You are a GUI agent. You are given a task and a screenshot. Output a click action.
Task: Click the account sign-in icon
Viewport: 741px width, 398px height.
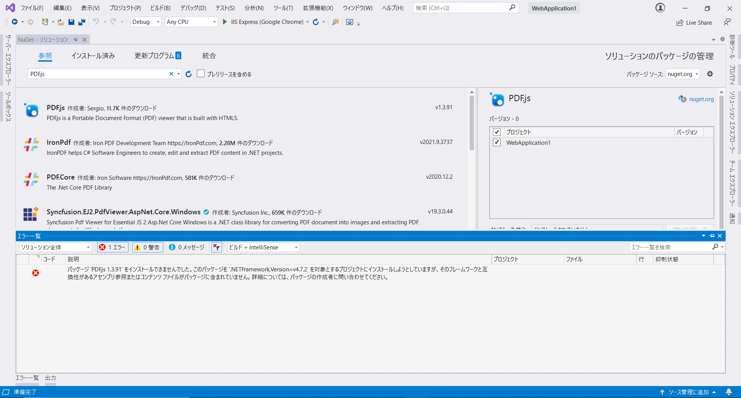click(660, 8)
